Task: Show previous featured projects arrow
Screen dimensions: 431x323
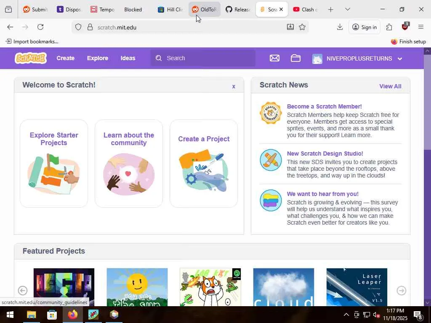Action: (x=23, y=291)
